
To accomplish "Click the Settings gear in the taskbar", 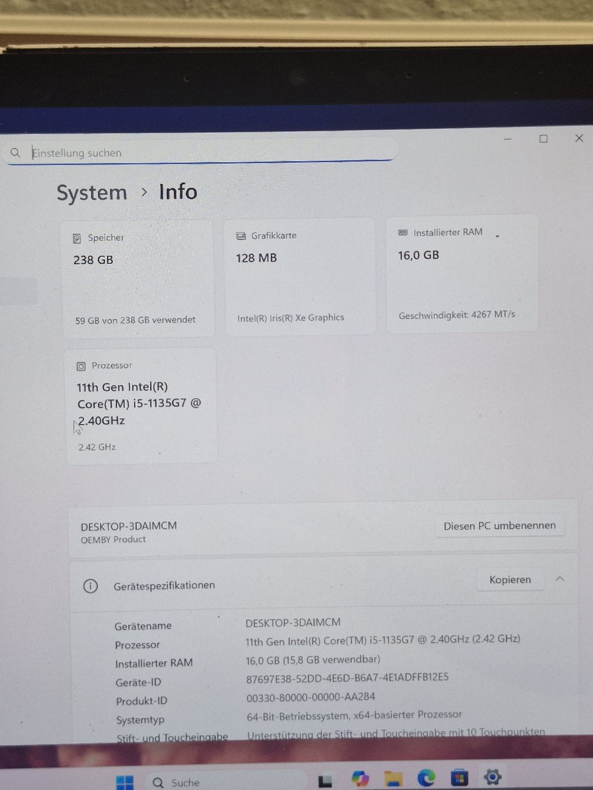I will [492, 777].
